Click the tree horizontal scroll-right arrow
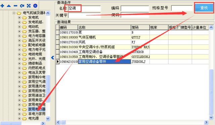The width and height of the screenshot is (215, 125). pos(43,123)
